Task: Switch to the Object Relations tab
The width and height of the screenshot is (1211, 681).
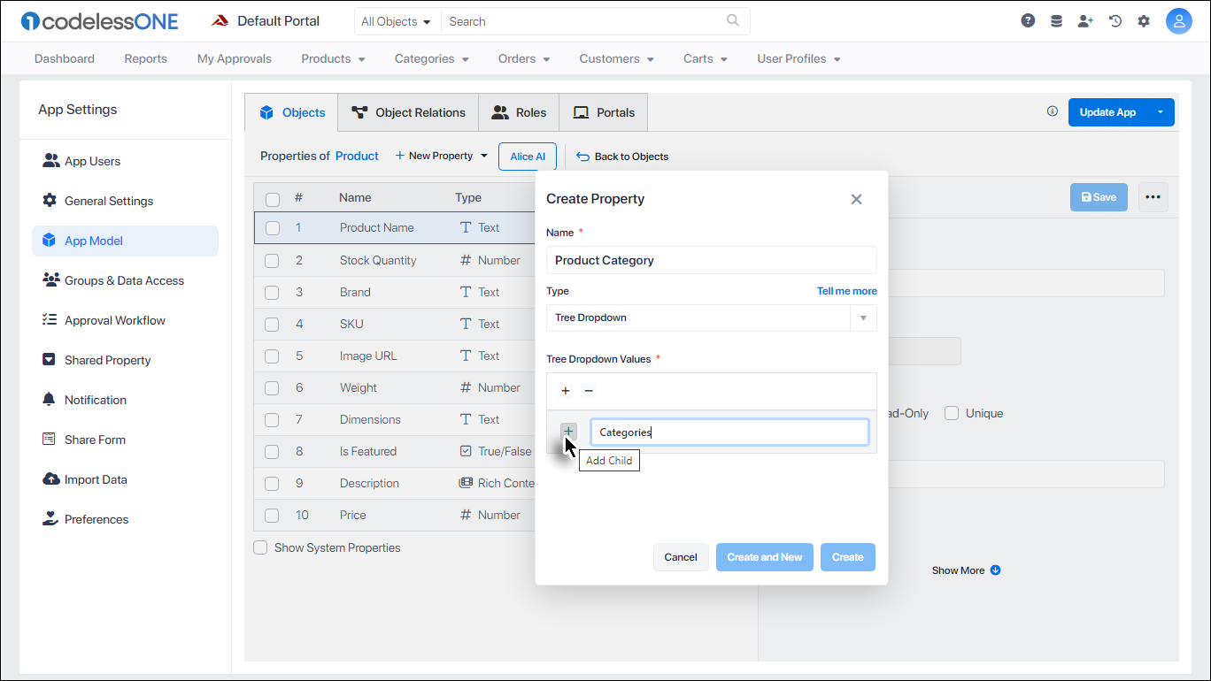Action: pyautogui.click(x=407, y=112)
